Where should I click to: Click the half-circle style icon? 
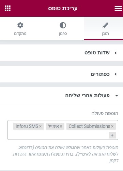pos(63,25)
